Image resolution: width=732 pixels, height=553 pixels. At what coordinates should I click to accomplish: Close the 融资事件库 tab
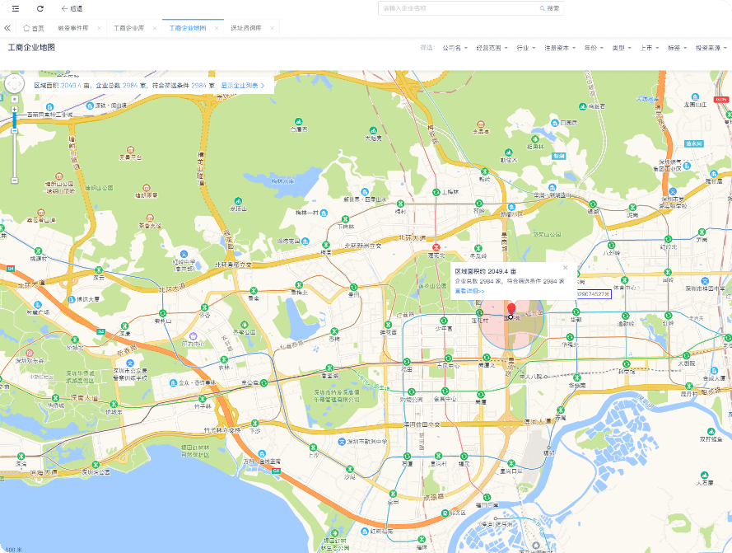[x=99, y=28]
